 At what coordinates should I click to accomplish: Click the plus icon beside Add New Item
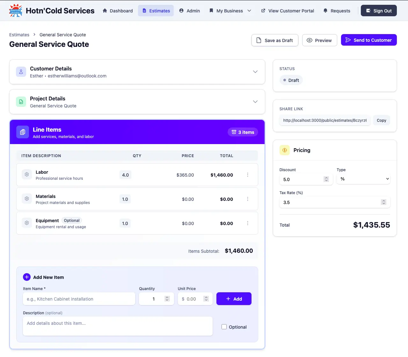coord(26,277)
